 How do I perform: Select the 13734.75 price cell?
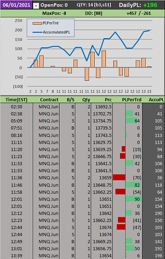coord(102,121)
